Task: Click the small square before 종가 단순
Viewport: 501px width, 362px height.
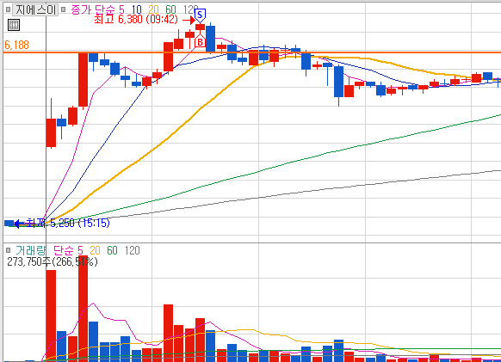Action: 63,9
